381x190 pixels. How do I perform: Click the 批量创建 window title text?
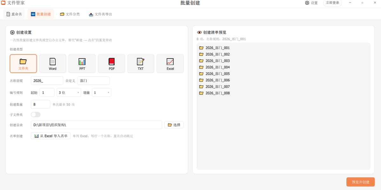point(190,3)
